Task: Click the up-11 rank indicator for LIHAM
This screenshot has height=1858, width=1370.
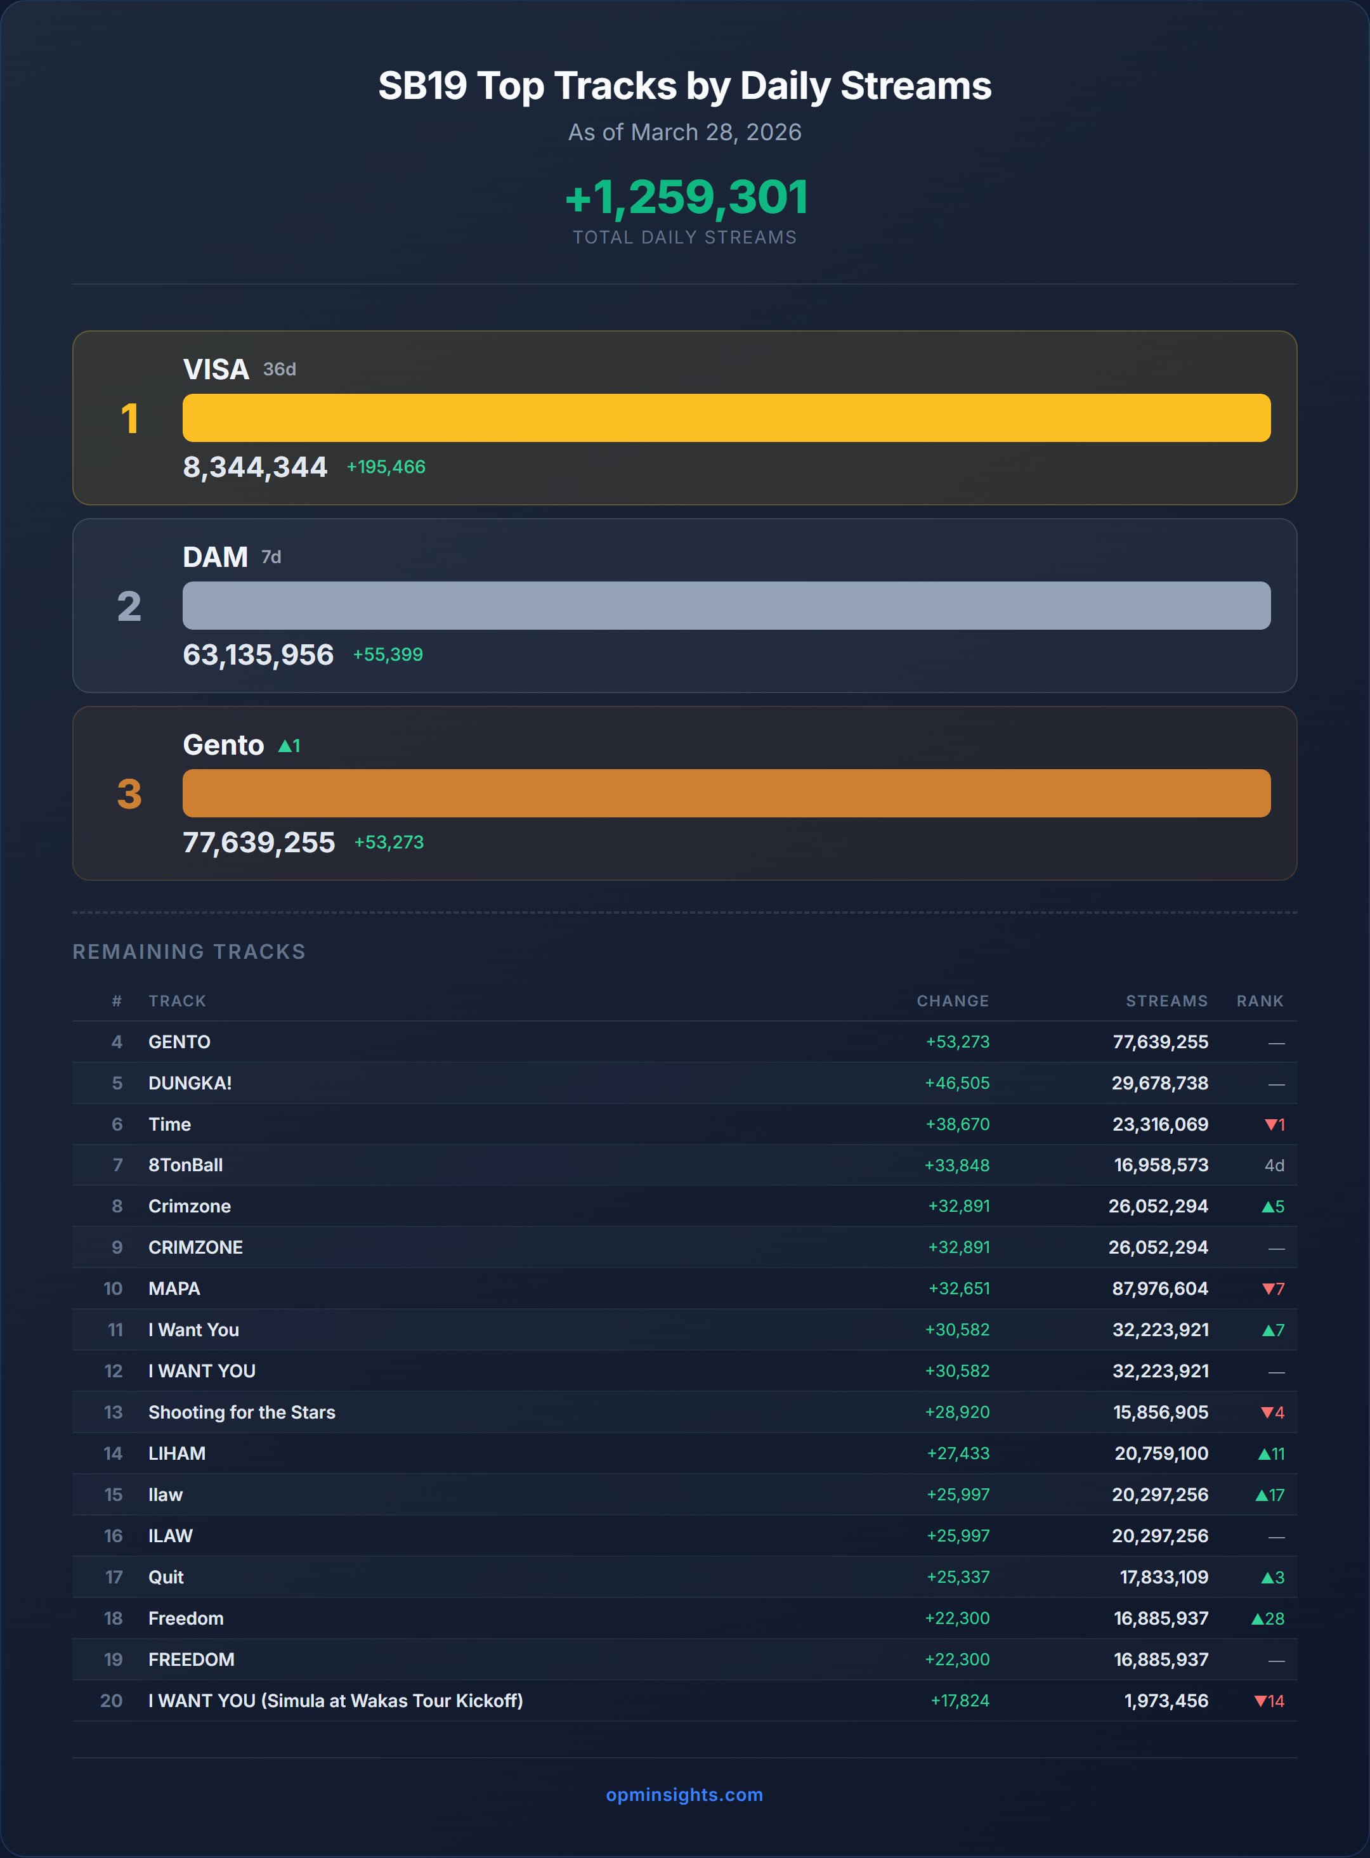Action: 1270,1453
